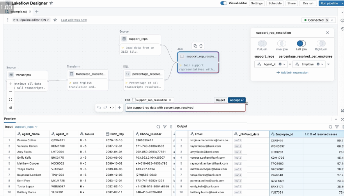Click the Agent_Name column header
This screenshot has height=196, width=344.
coord(32,134)
